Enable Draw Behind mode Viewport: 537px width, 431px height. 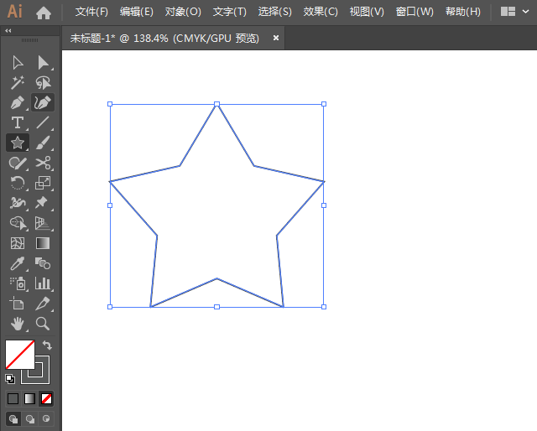coord(30,419)
